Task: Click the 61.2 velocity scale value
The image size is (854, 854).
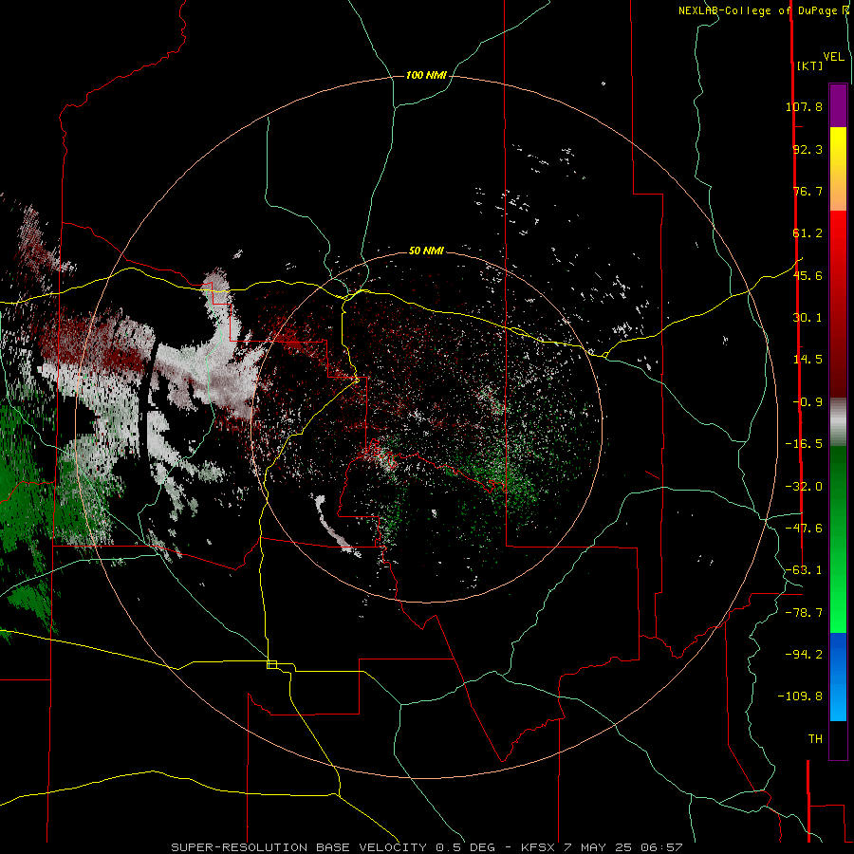Action: tap(808, 233)
